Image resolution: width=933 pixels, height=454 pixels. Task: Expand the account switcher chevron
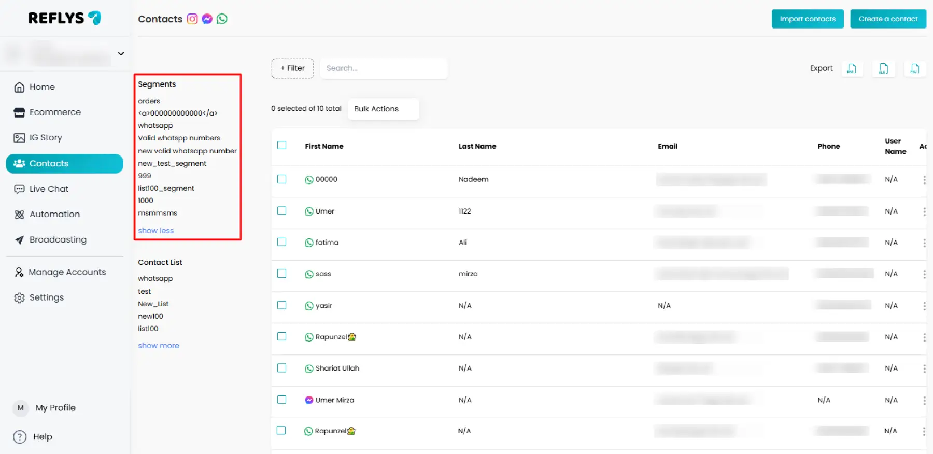[x=121, y=54]
